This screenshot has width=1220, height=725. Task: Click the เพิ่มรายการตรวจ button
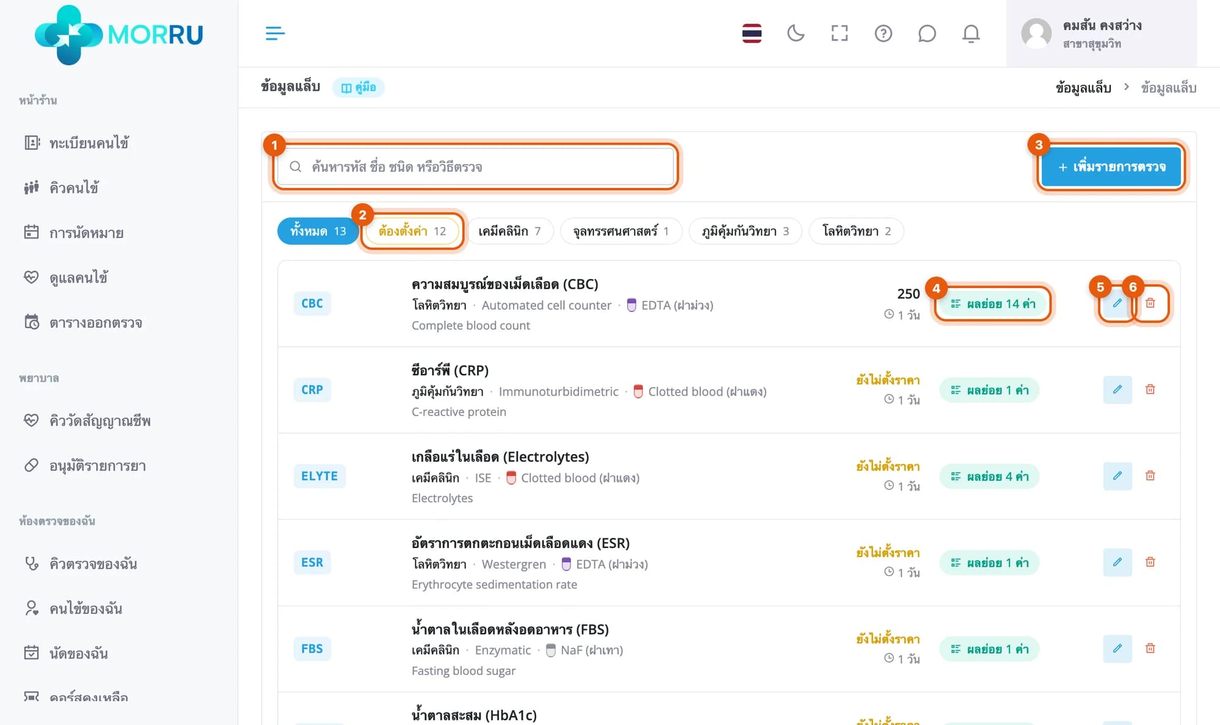[1111, 167]
